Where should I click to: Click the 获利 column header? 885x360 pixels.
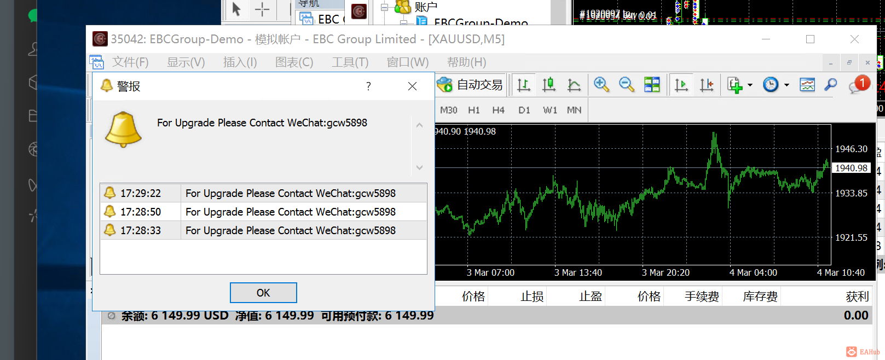(857, 297)
